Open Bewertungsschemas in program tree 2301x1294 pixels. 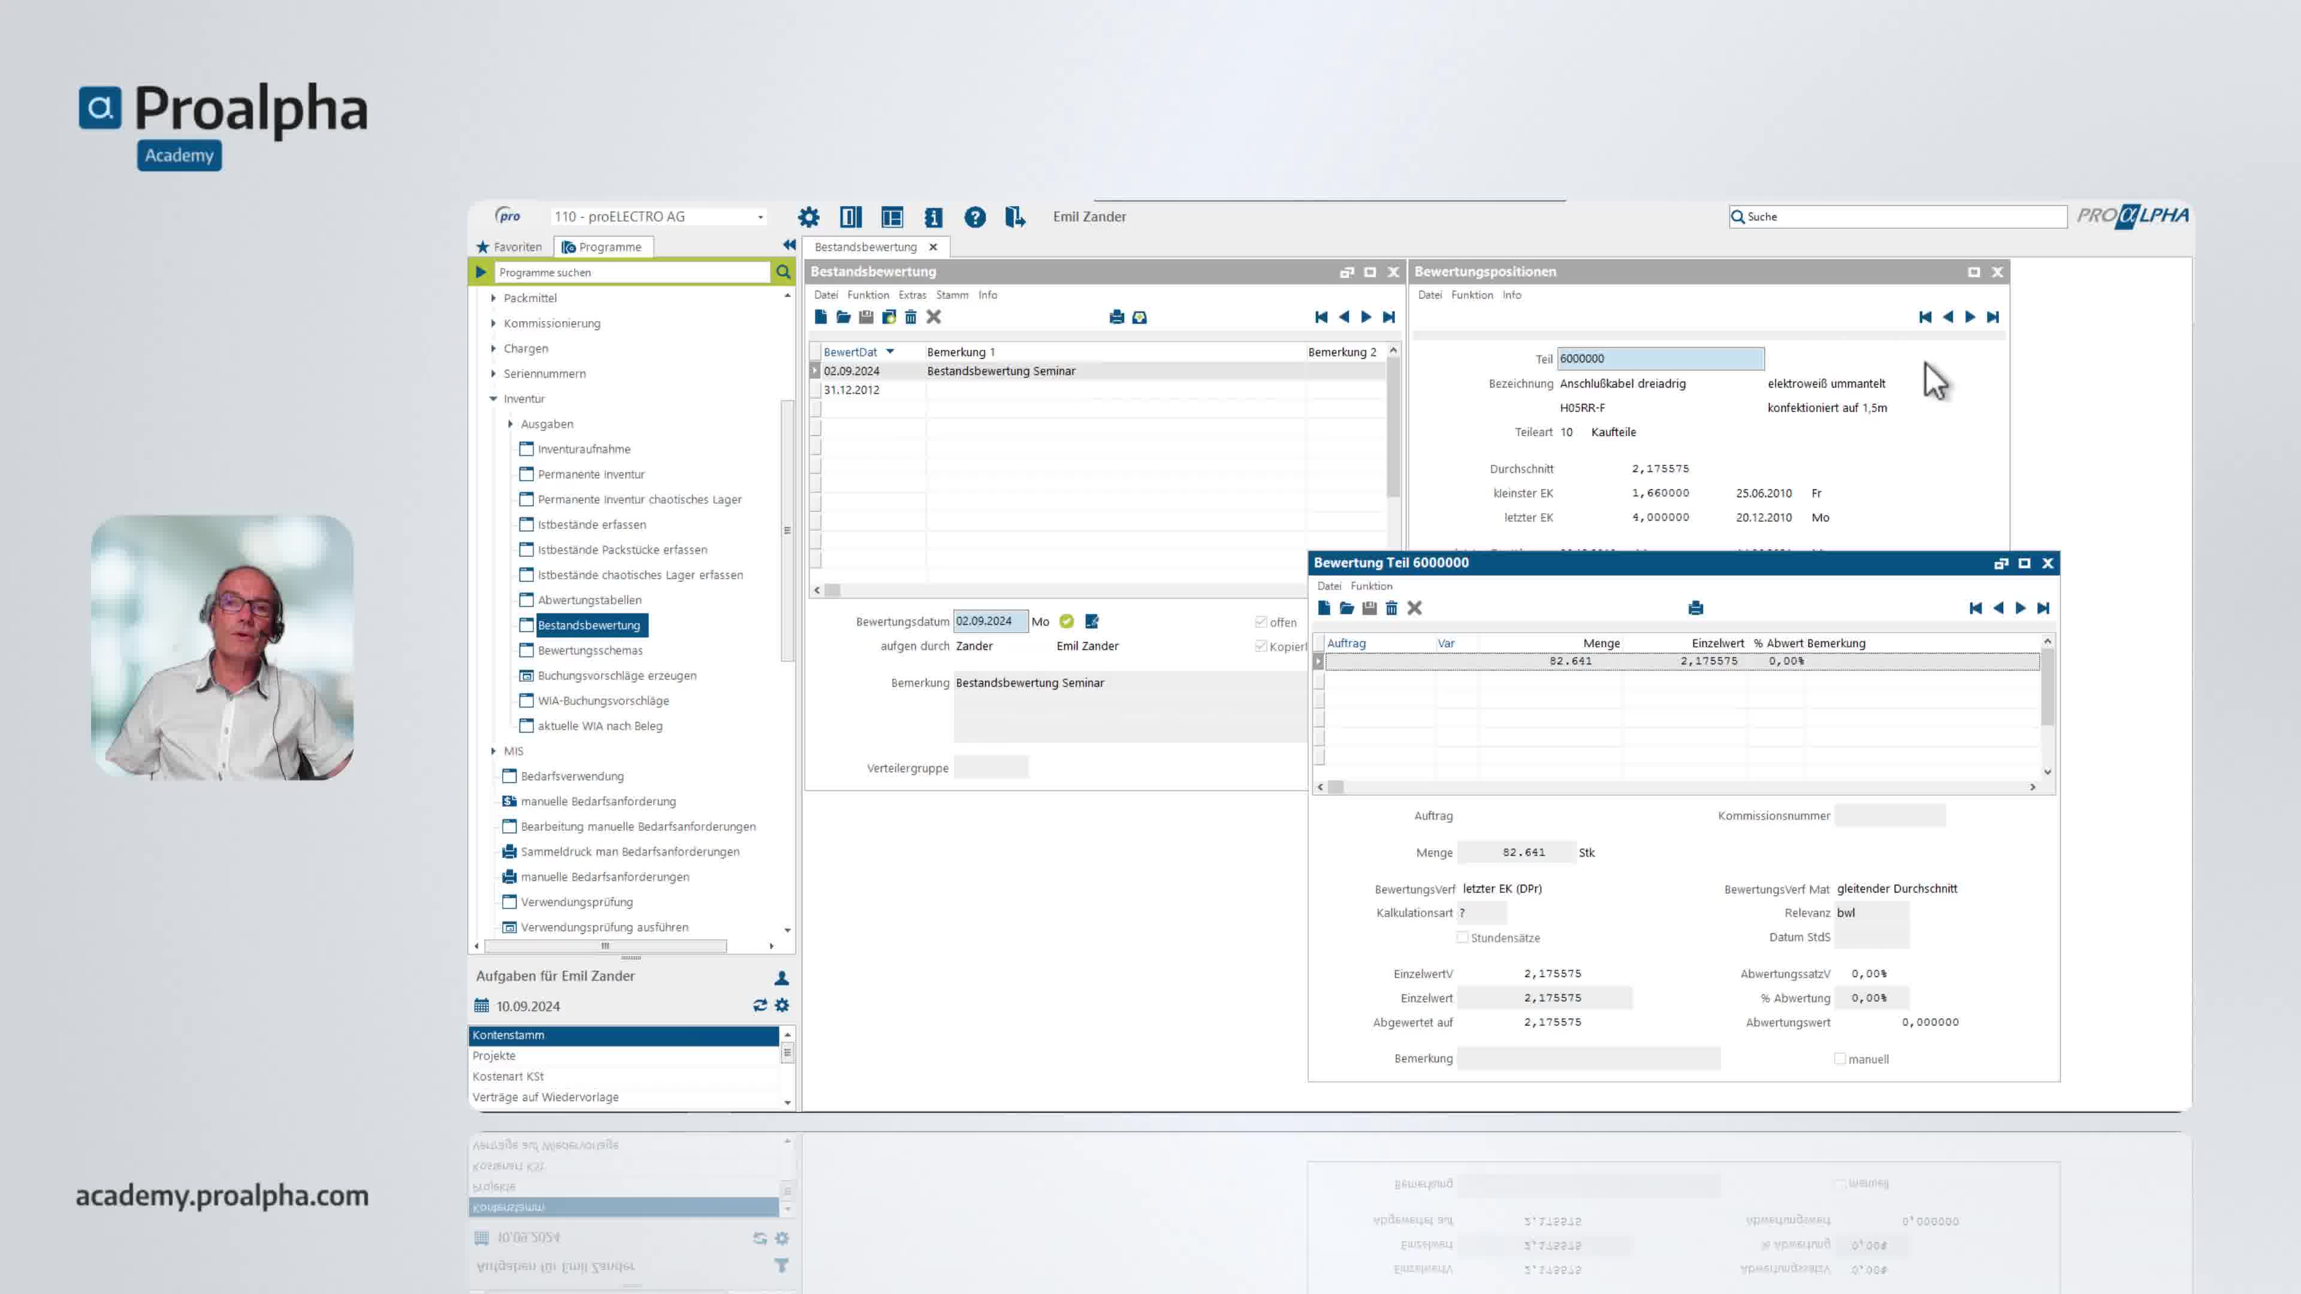click(590, 650)
